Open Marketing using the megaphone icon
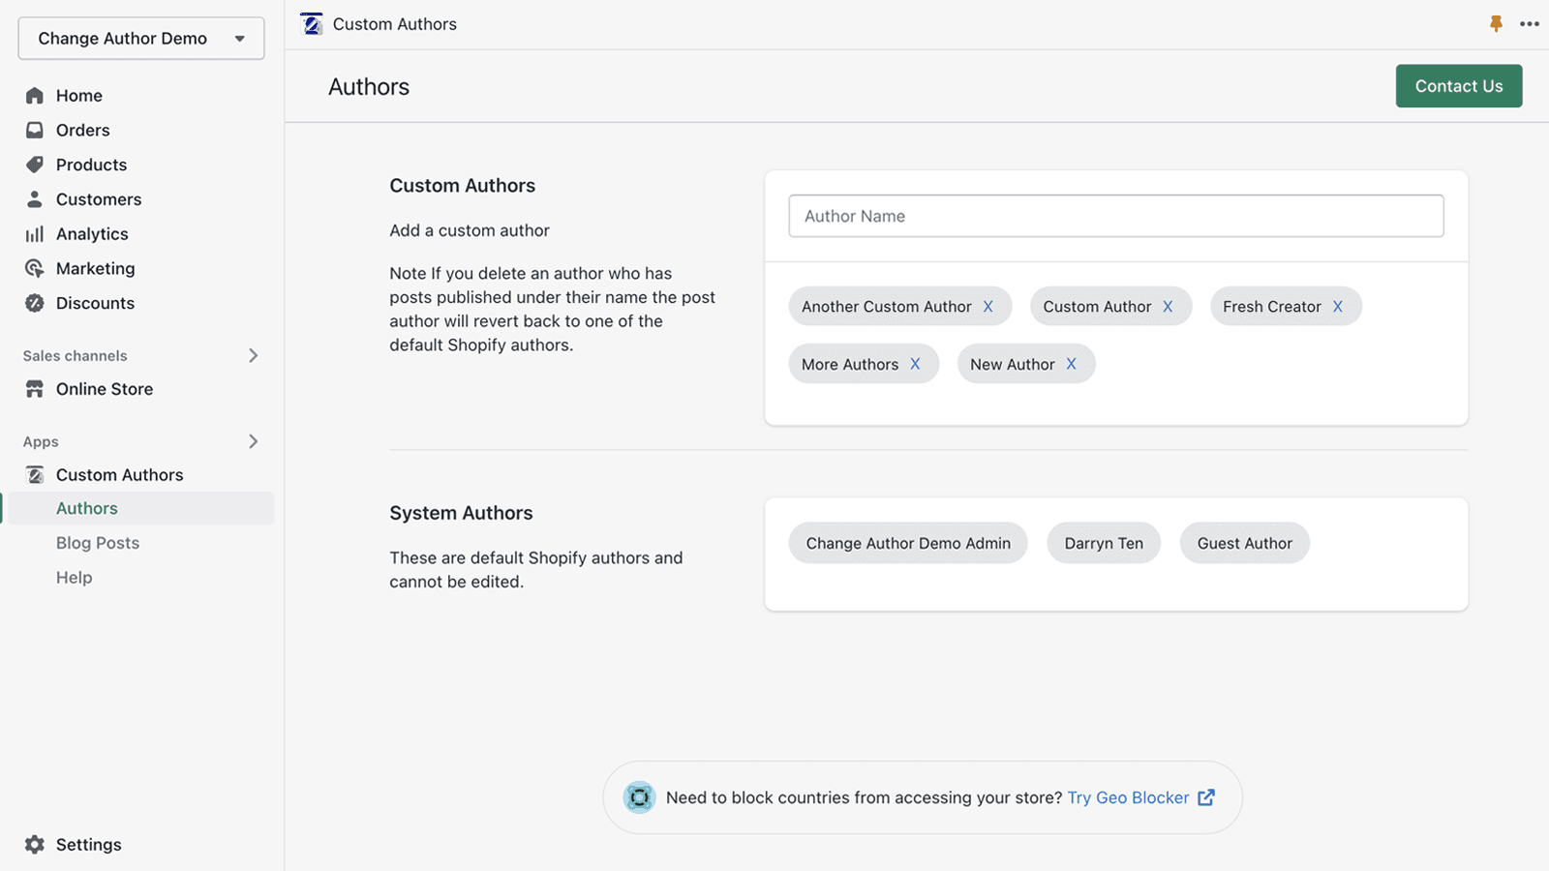 coord(35,268)
